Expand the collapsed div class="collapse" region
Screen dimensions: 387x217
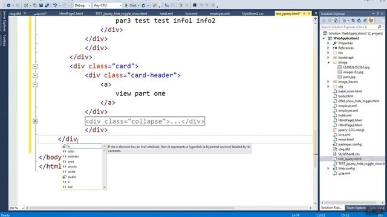click(x=35, y=121)
